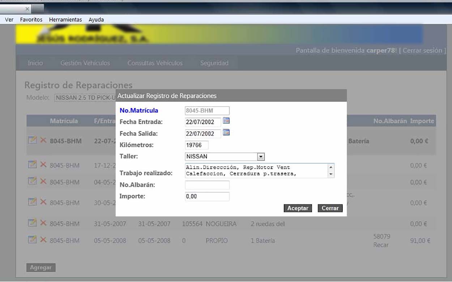The image size is (452, 282).
Task: Click the No.Albarán input field
Action: coord(207,185)
